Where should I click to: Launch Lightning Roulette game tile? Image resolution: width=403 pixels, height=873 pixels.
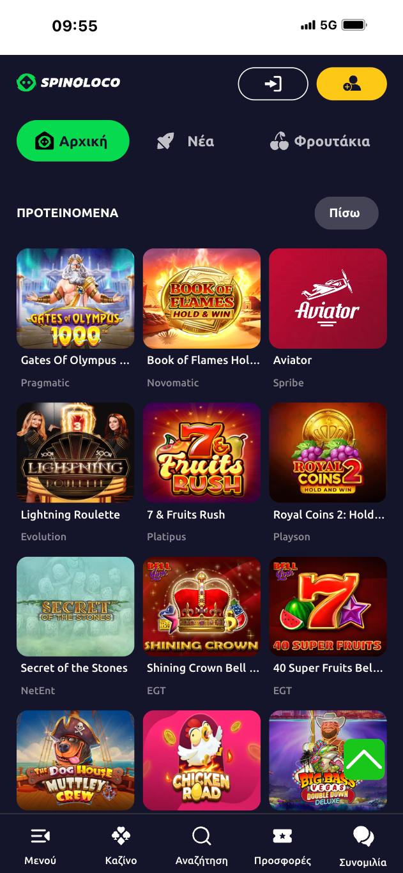tap(75, 452)
